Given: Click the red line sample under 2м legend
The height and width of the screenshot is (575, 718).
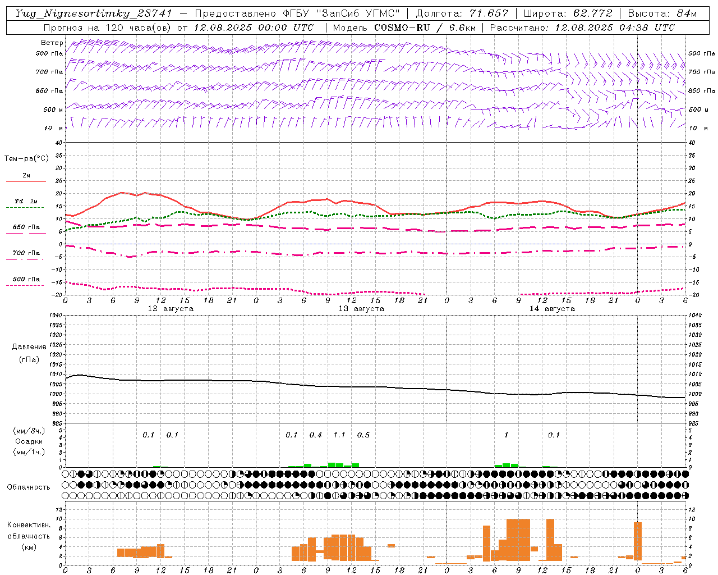Looking at the screenshot, I should [26, 182].
